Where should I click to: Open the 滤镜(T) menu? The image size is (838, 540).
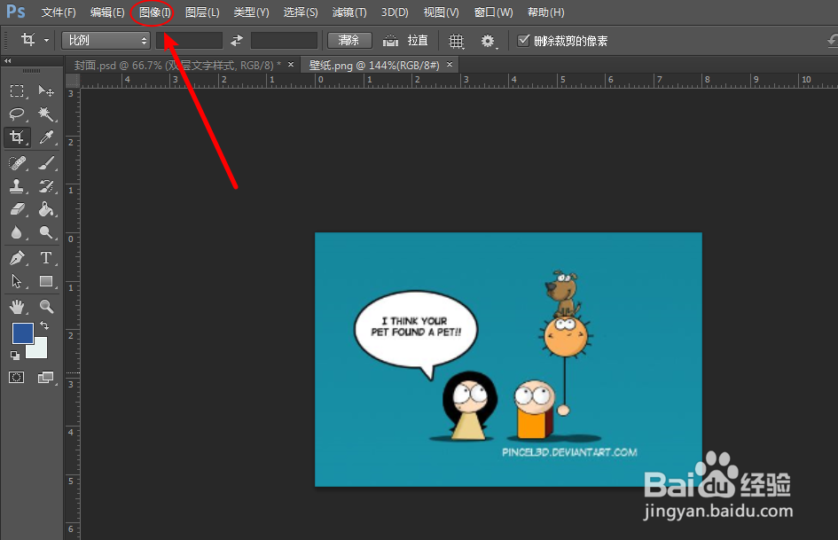[349, 12]
